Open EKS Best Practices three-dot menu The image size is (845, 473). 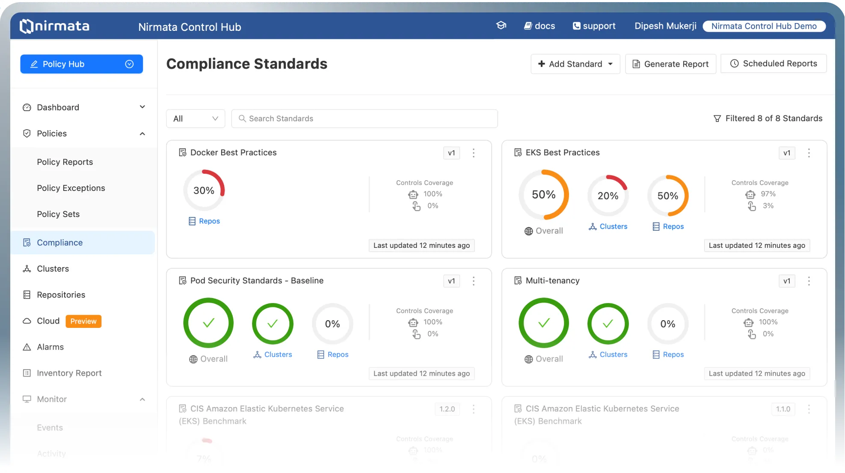pos(809,153)
